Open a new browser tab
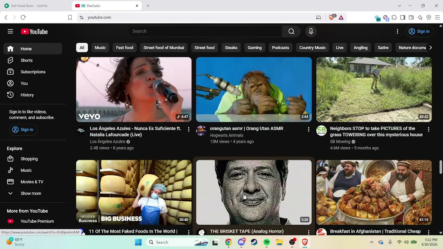The height and width of the screenshot is (249, 443). pos(148,6)
